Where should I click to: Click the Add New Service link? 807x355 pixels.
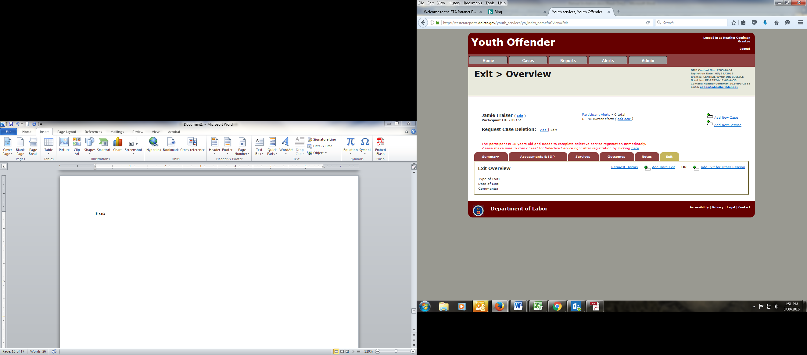[727, 125]
